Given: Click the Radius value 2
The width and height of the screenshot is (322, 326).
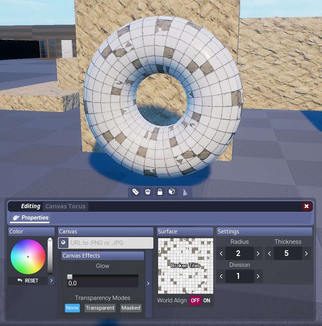Looking at the screenshot, I should (240, 253).
